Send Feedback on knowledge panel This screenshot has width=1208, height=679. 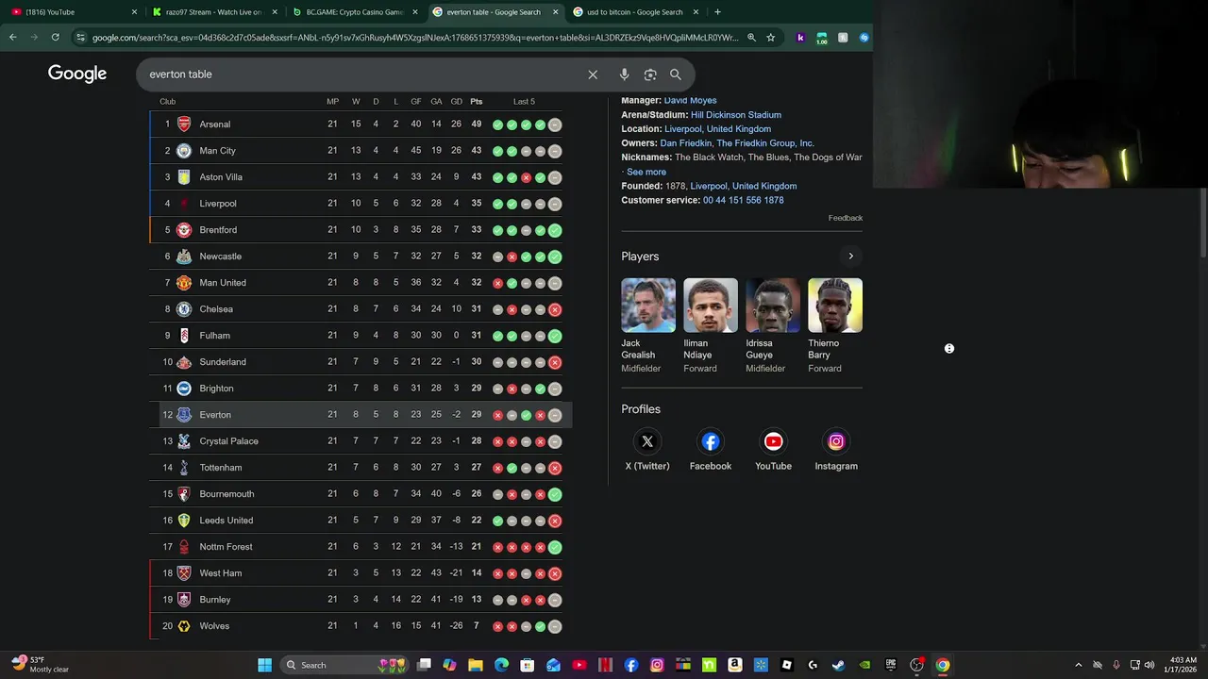coord(846,218)
